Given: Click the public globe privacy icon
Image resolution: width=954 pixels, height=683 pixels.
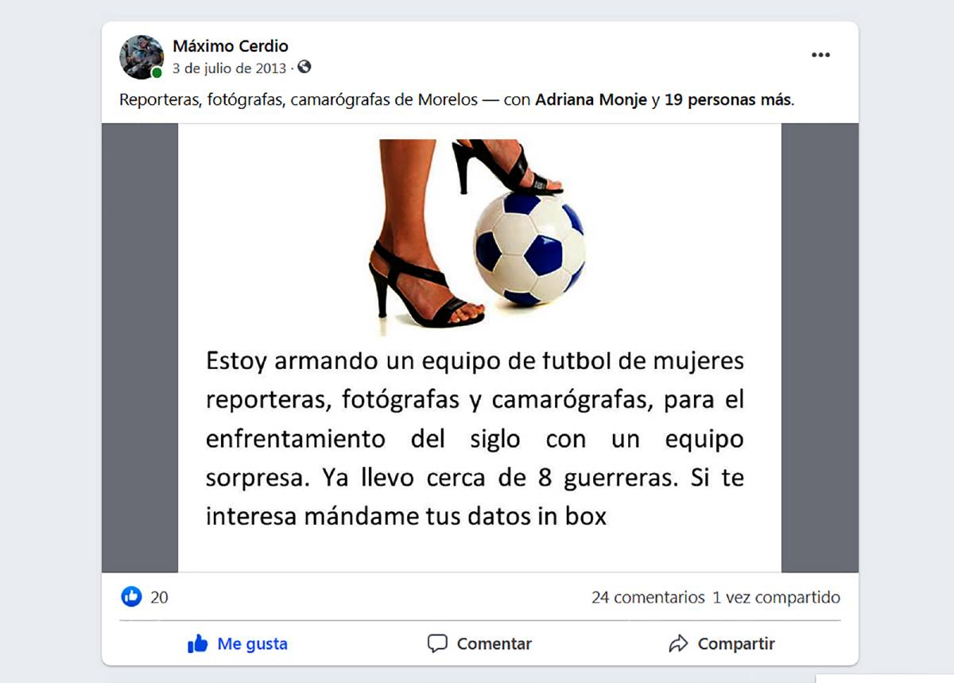Looking at the screenshot, I should coord(304,68).
